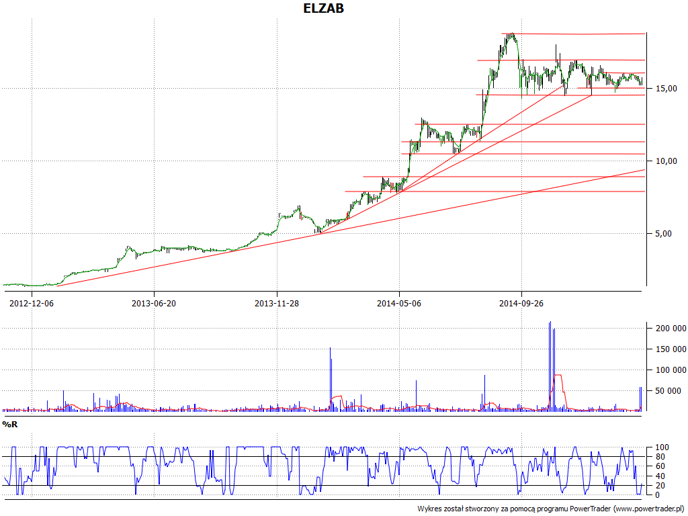Click the 20 value on %R axis

click(x=660, y=486)
